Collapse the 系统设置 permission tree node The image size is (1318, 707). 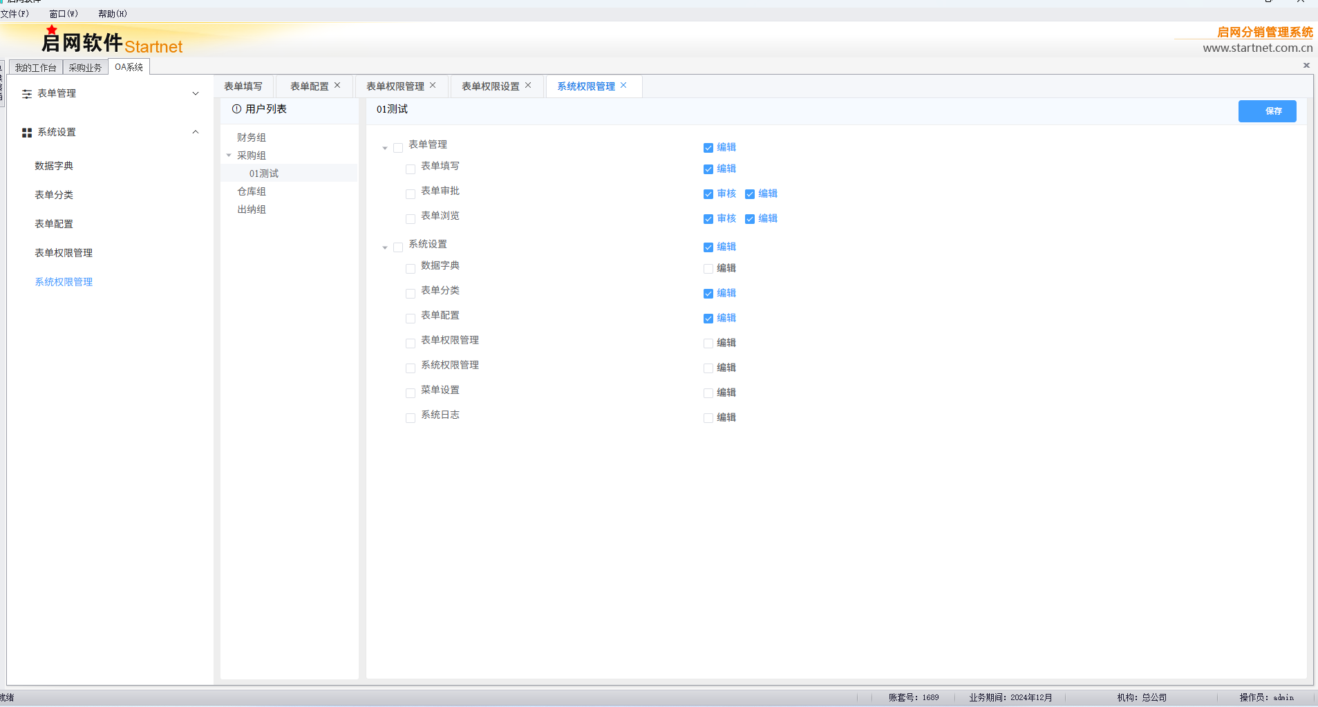tap(385, 247)
